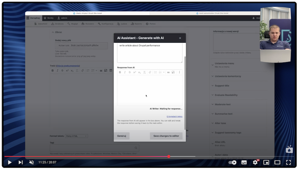
Task: Open Rozszerz menu item
Action: 88,24
